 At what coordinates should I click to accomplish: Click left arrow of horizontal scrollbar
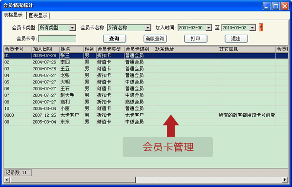[x=7, y=180]
